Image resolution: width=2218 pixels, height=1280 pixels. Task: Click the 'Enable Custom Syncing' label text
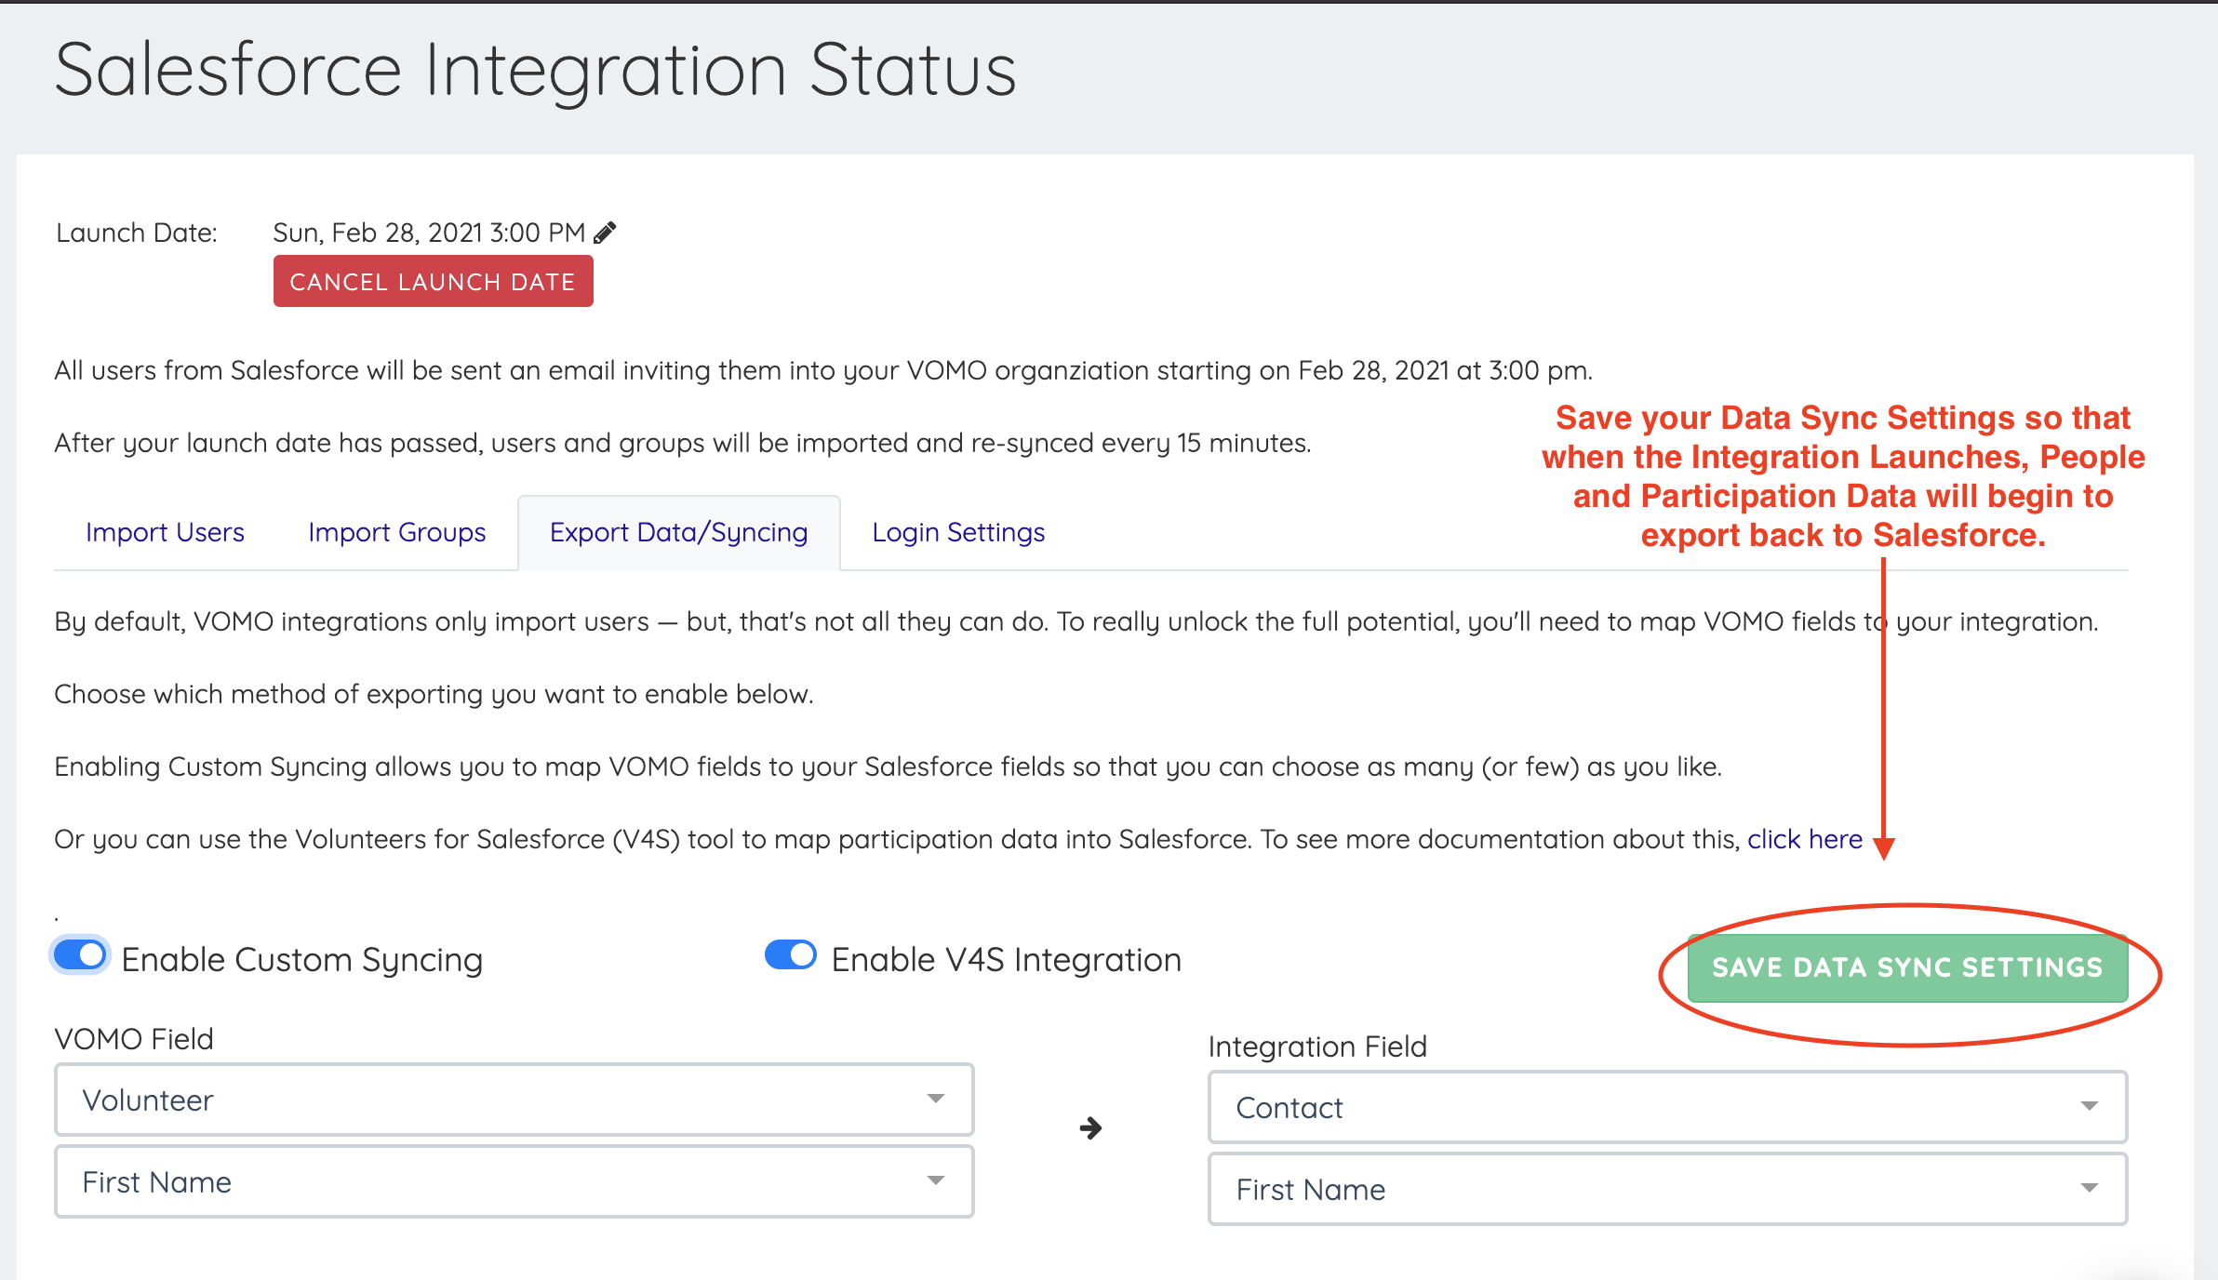click(302, 960)
